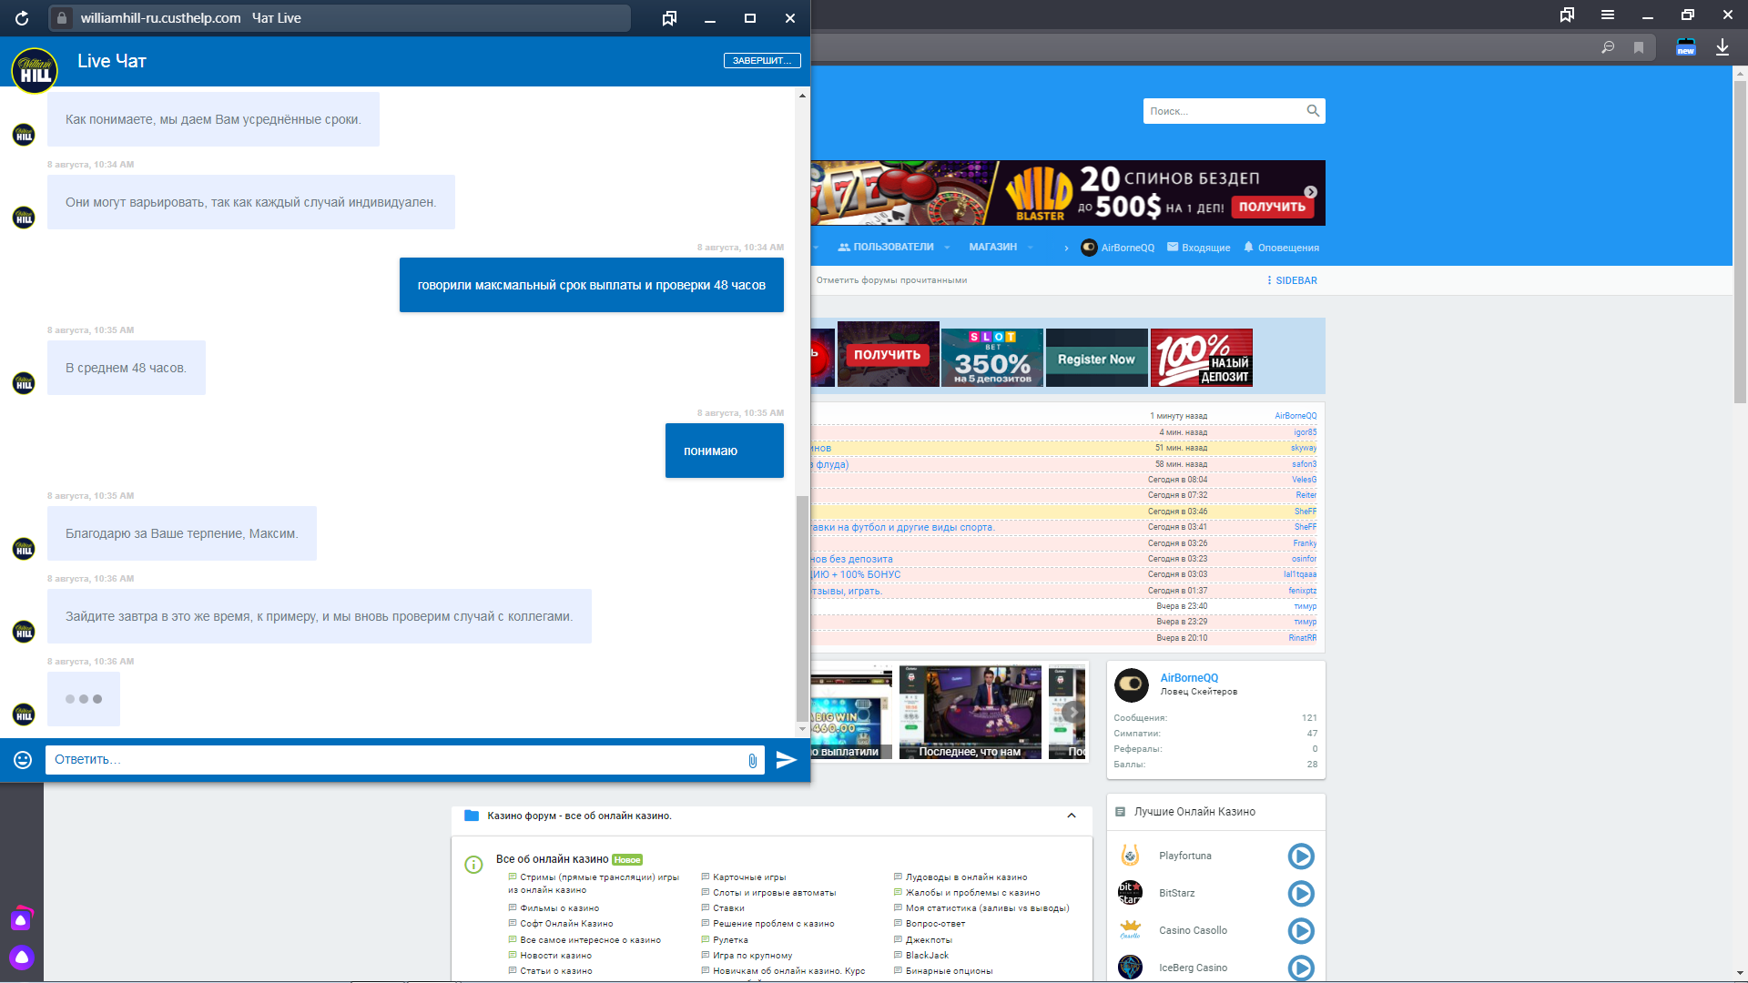Screen dimensions: 1748x983
Task: Click play button beside Playfortuna
Action: pos(1301,856)
